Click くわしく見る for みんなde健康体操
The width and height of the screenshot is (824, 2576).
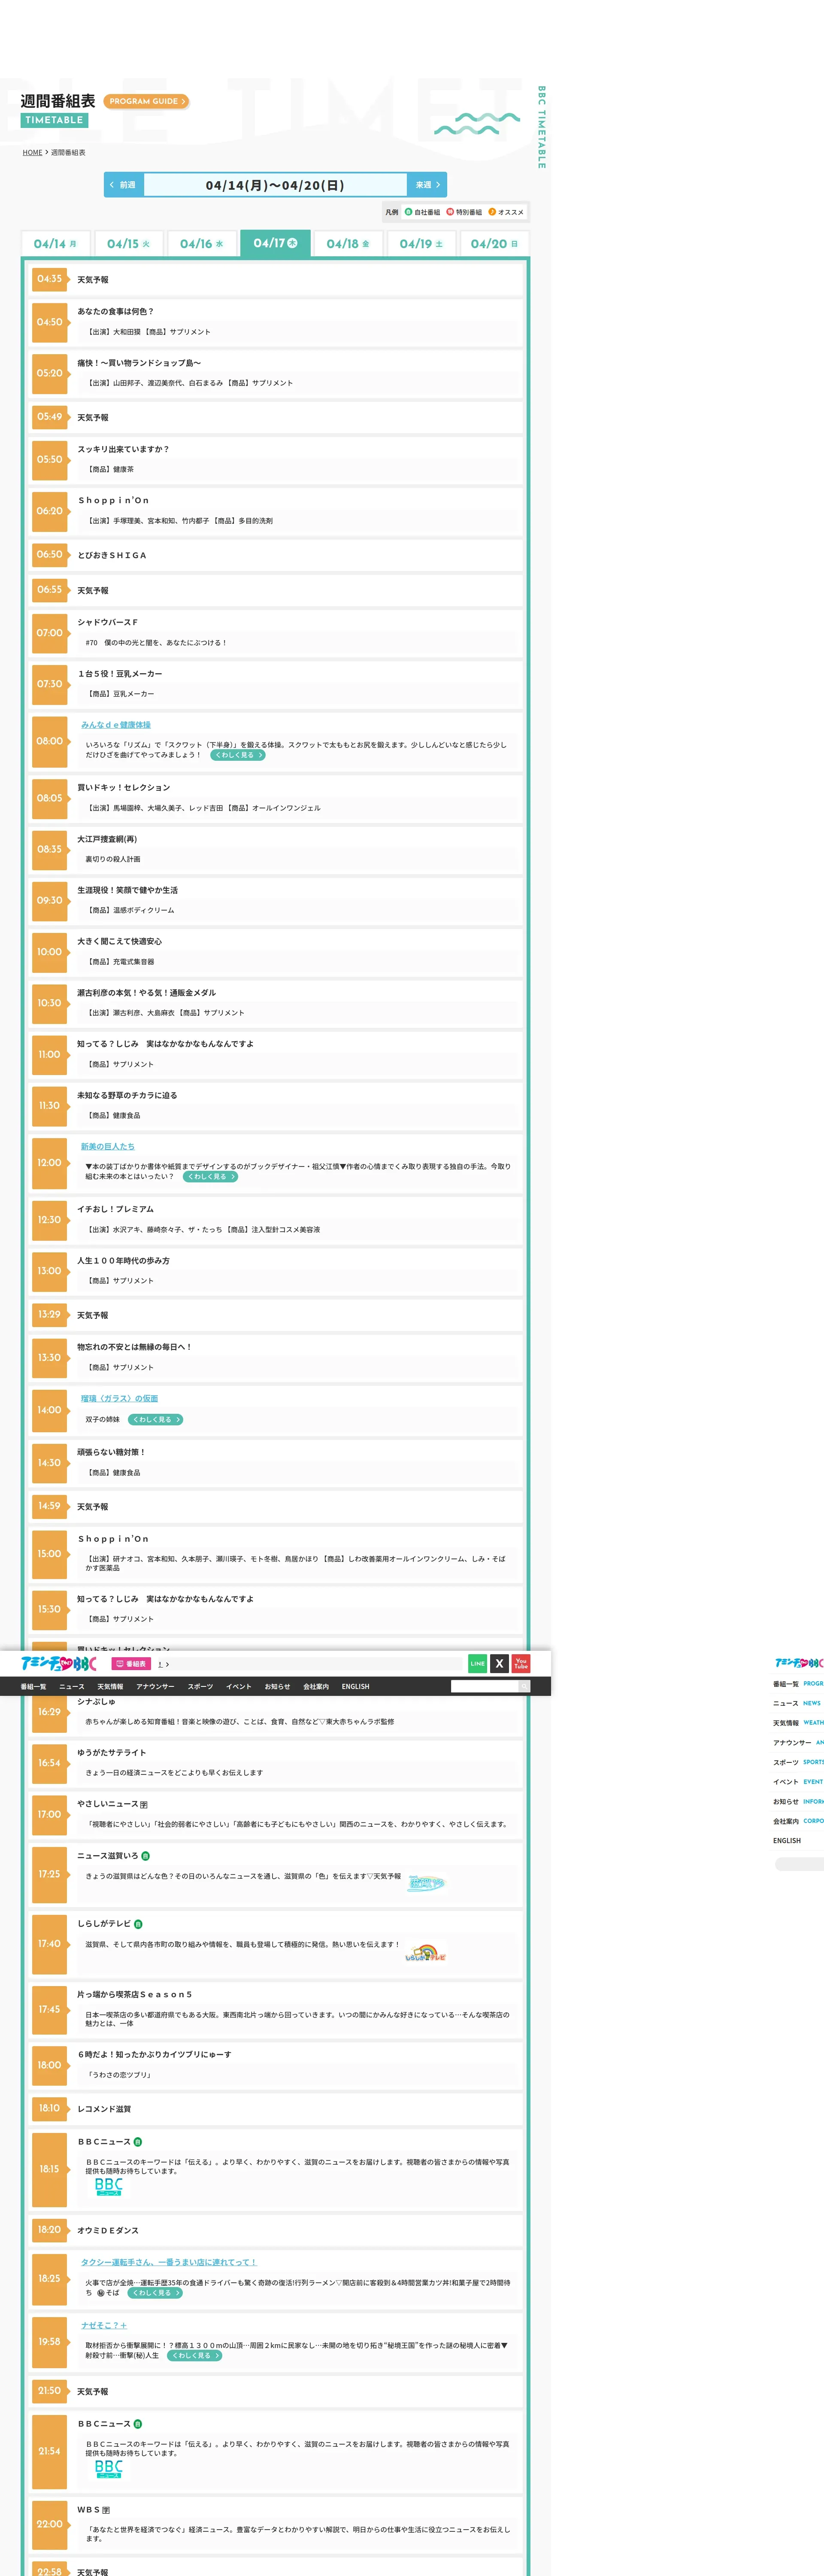pyautogui.click(x=238, y=756)
